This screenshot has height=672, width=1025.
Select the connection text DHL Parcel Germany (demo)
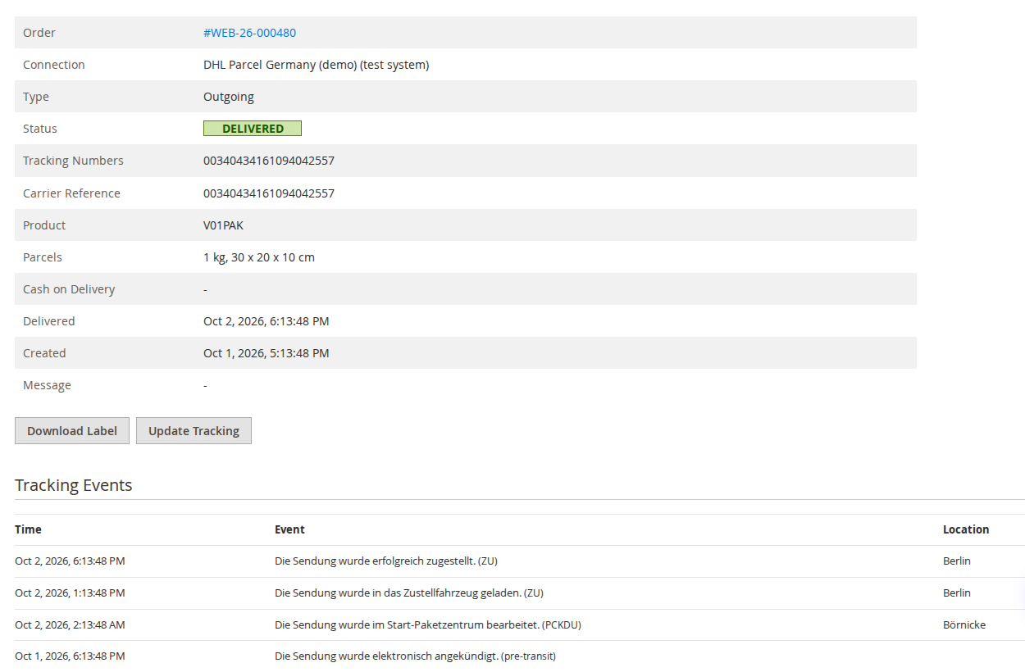click(x=280, y=65)
